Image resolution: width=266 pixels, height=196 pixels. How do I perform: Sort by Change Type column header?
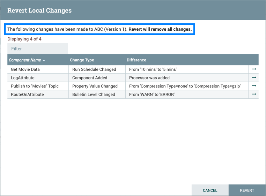[82, 60]
